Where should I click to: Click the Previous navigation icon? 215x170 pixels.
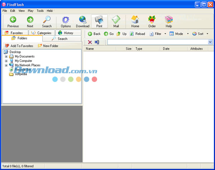pos(13,20)
